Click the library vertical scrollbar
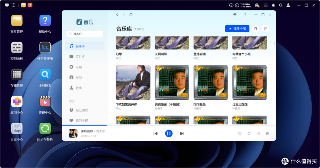This screenshot has width=320, height=168. pyautogui.click(x=274, y=44)
